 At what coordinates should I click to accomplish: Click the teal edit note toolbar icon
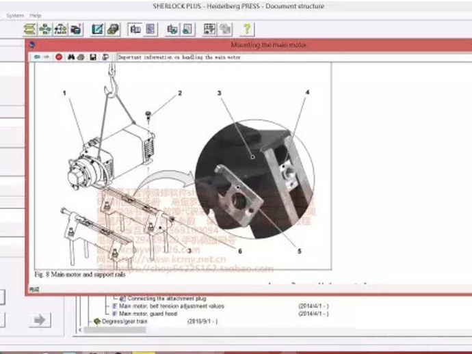click(x=98, y=29)
